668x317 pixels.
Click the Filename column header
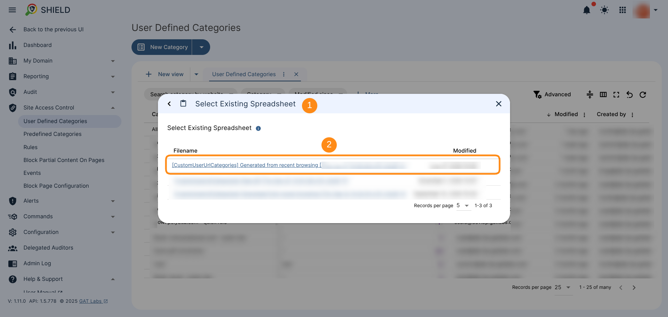(x=185, y=151)
